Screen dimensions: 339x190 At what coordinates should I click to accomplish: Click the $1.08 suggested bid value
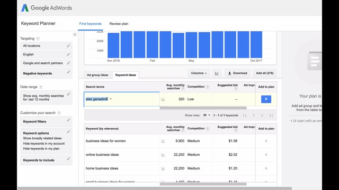[x=233, y=141]
